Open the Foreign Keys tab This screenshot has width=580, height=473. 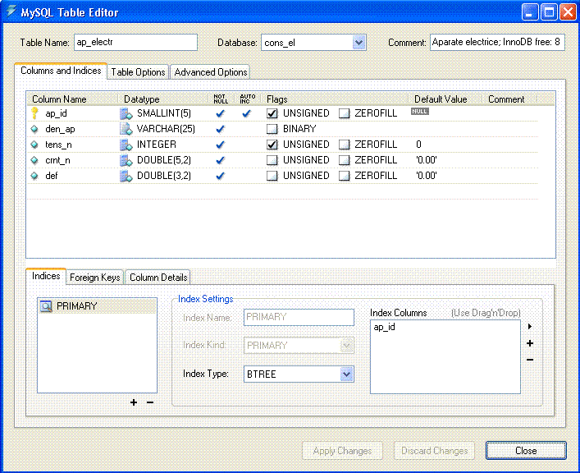pos(95,278)
